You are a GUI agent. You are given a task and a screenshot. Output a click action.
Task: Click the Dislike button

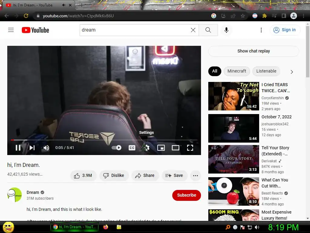click(x=114, y=176)
